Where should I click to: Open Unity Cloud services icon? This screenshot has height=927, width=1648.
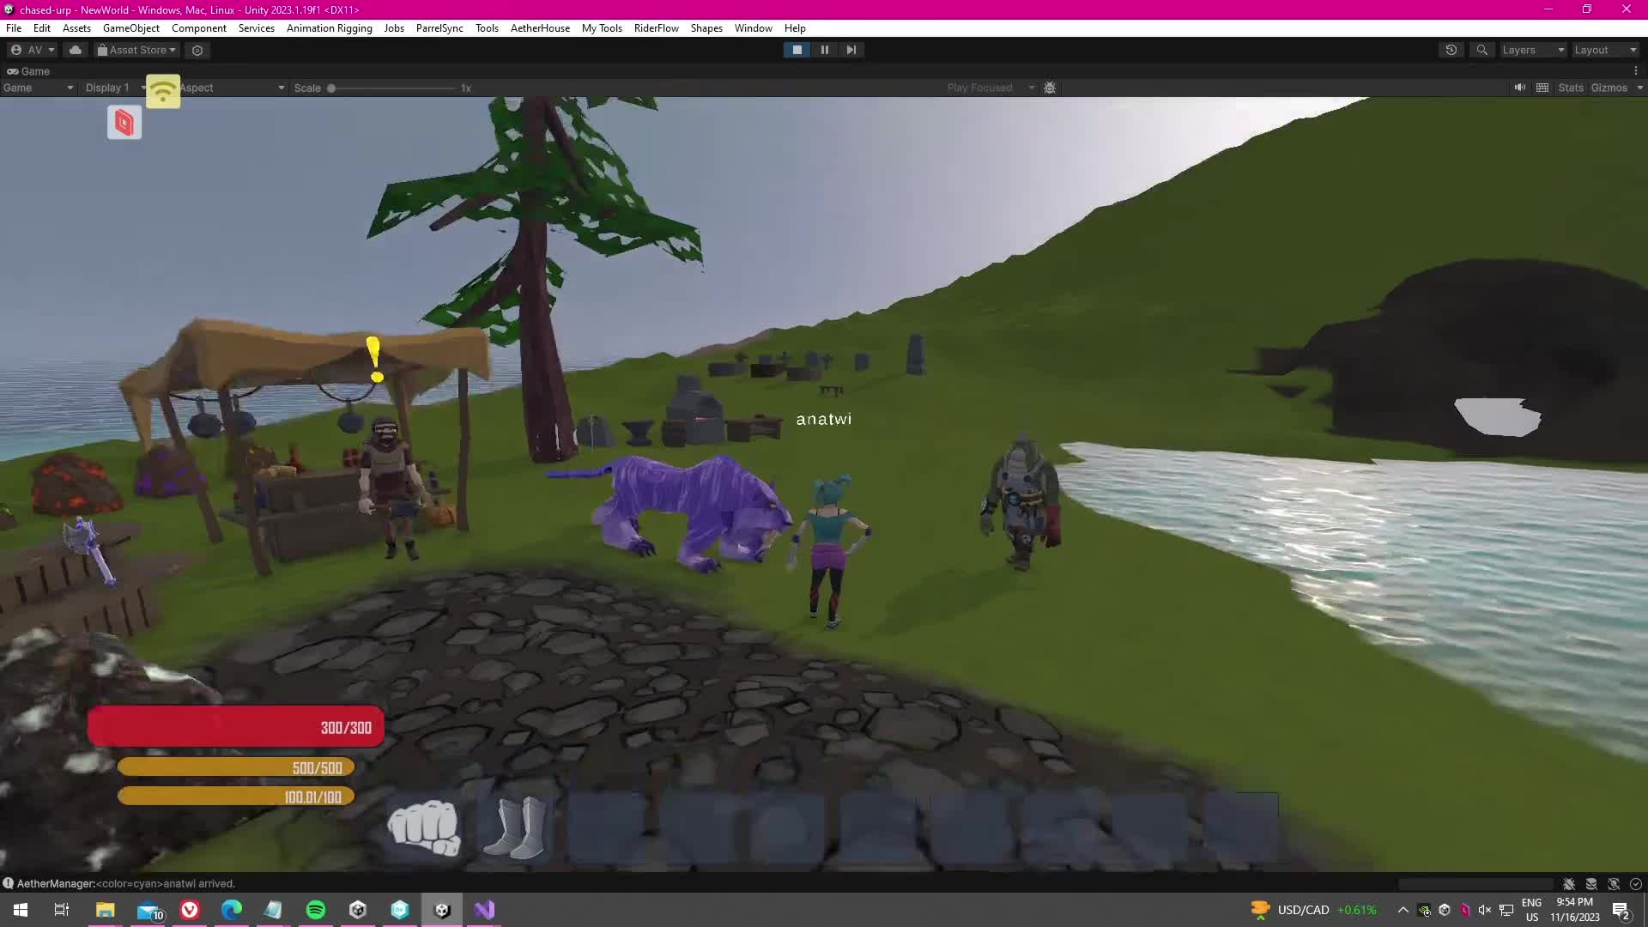point(76,50)
